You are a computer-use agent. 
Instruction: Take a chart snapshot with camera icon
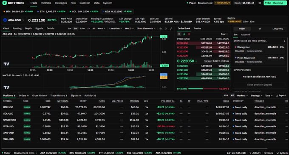tap(161, 29)
